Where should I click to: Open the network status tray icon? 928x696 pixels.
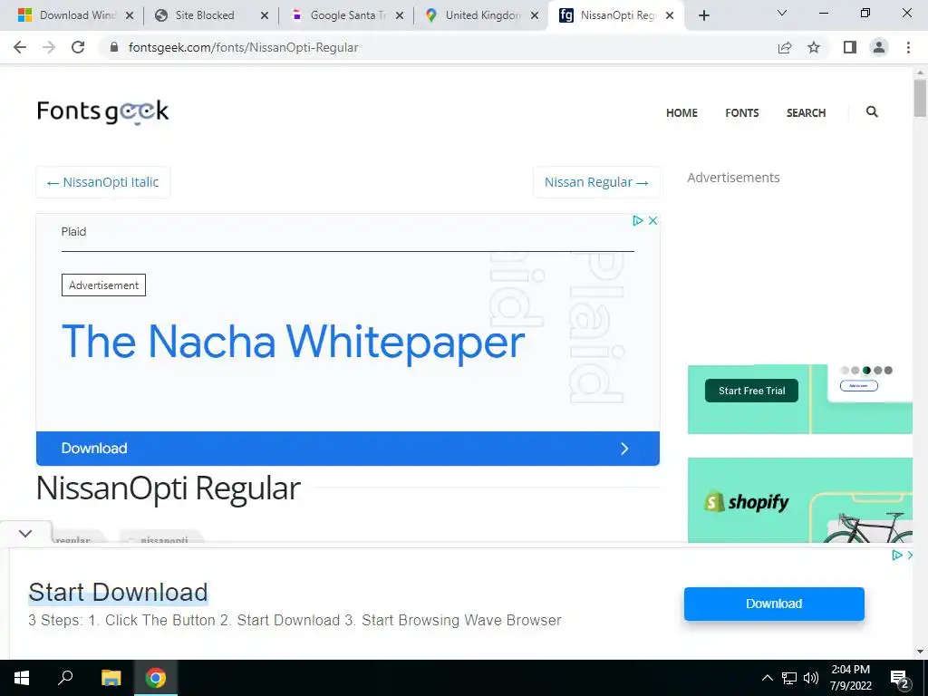tap(789, 678)
